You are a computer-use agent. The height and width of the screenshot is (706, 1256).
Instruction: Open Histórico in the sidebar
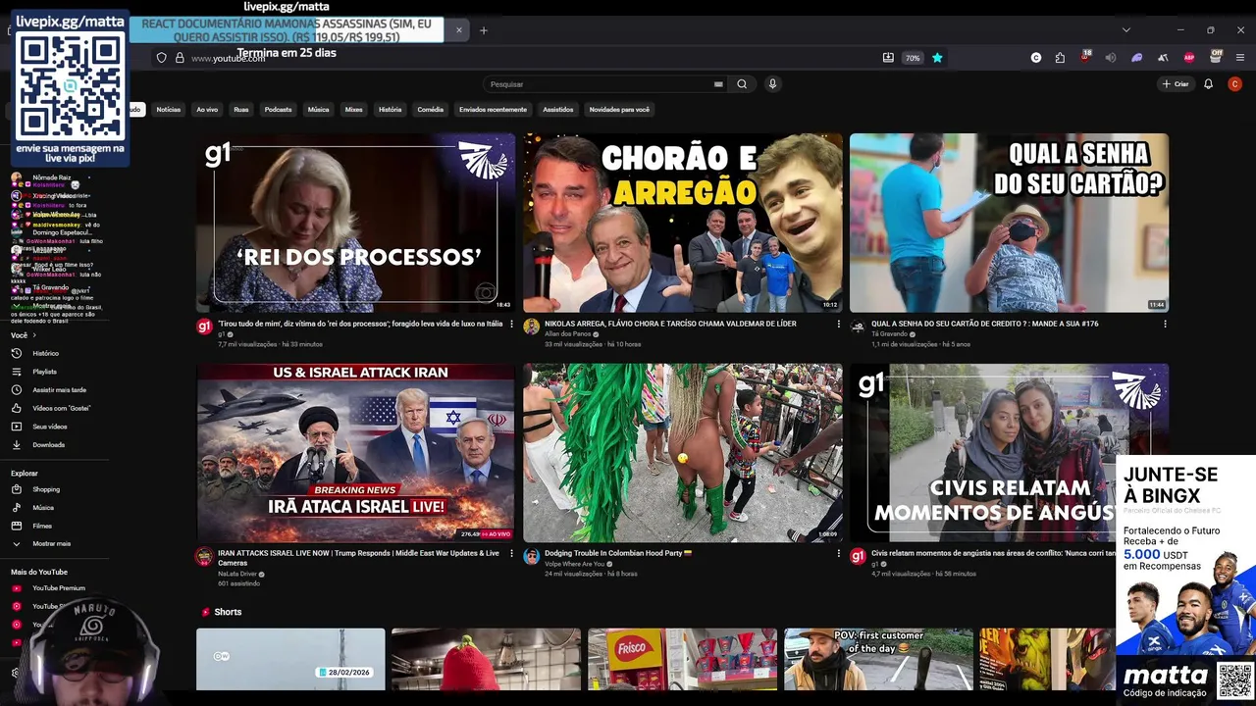45,353
